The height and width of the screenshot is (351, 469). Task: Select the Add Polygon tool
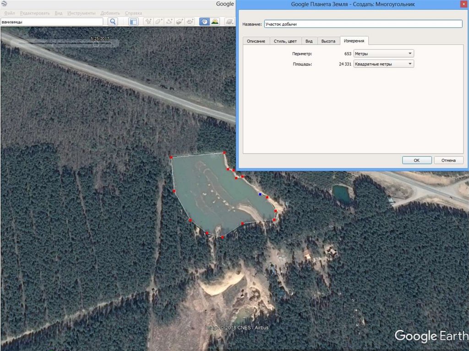tap(159, 22)
